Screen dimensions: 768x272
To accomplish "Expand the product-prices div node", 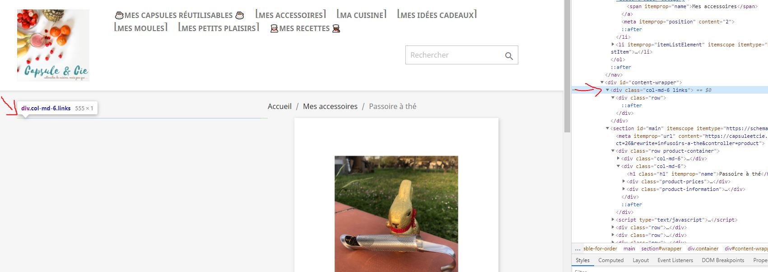I will pyautogui.click(x=624, y=181).
